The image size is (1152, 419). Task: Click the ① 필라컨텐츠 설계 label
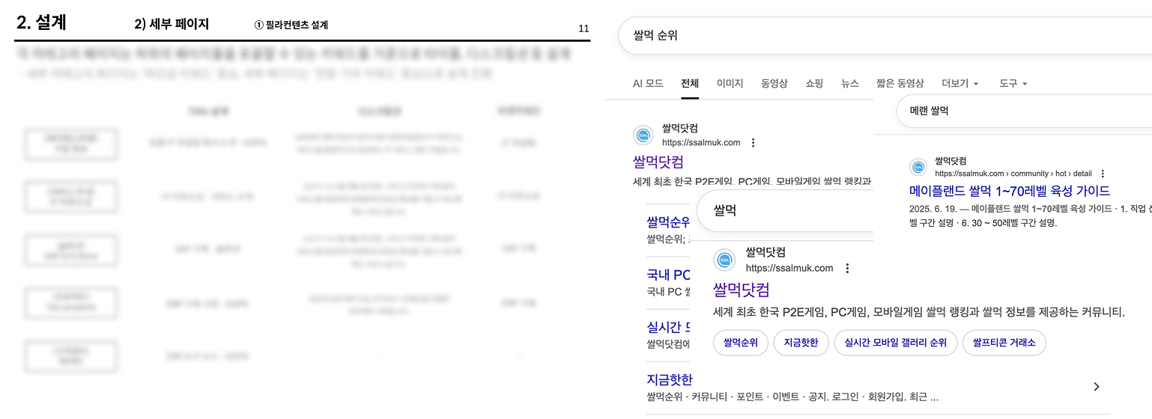pos(291,25)
